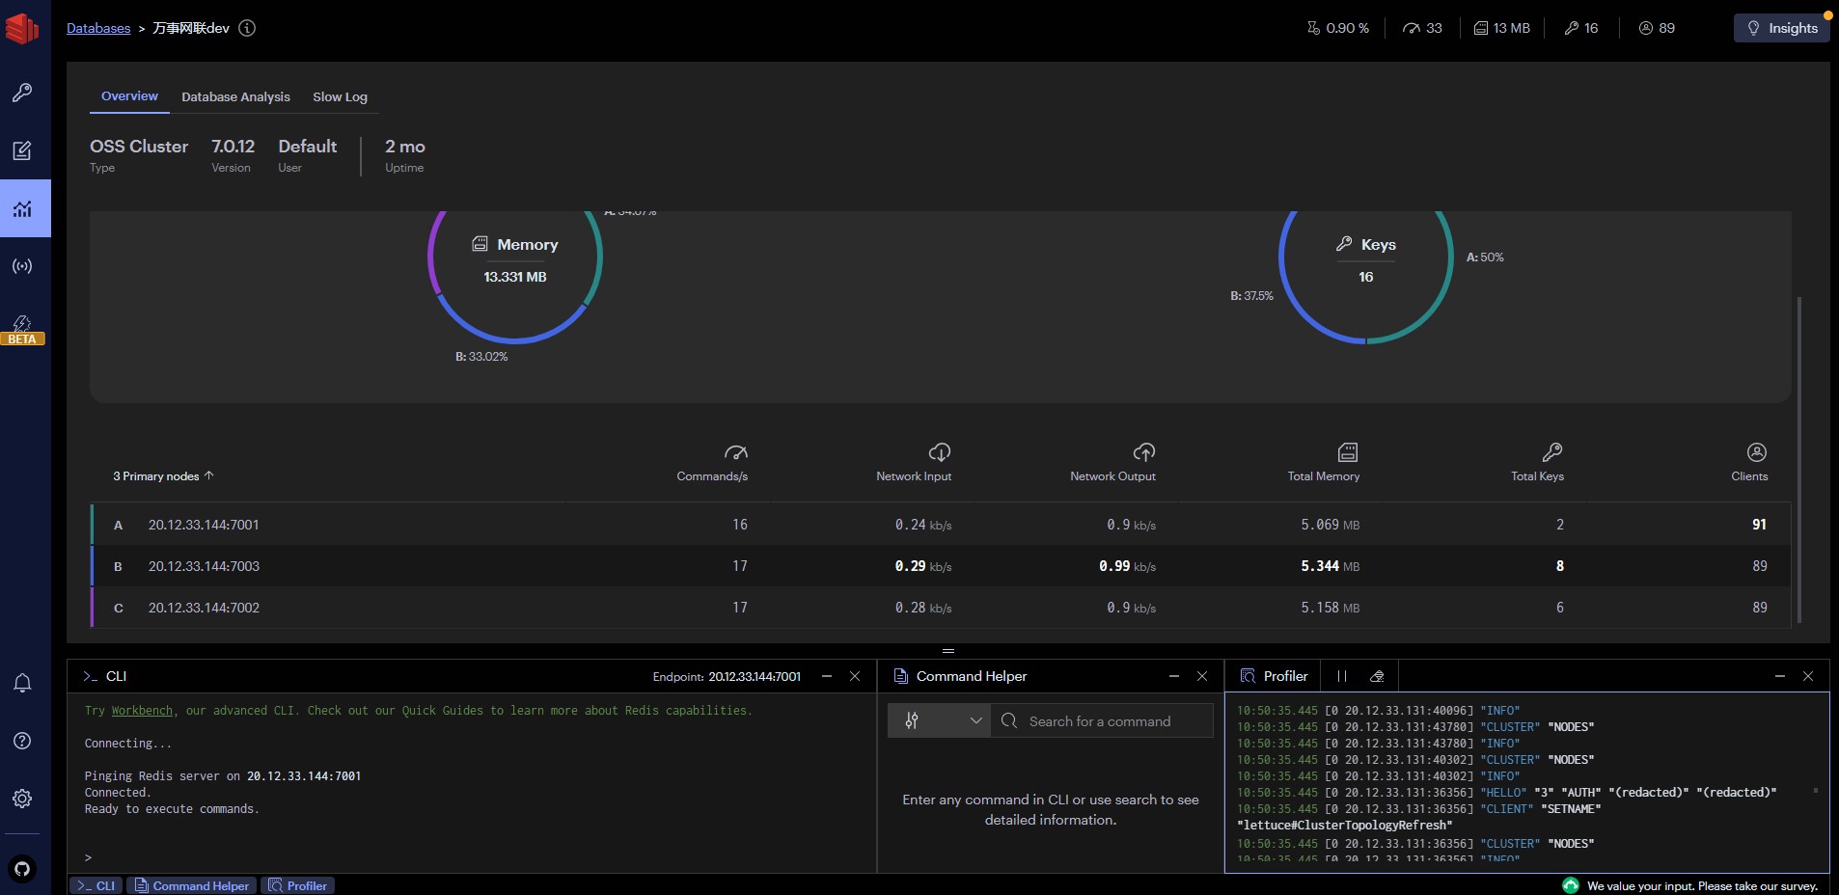
Task: Click the CLI command prompt line
Action: (x=473, y=857)
